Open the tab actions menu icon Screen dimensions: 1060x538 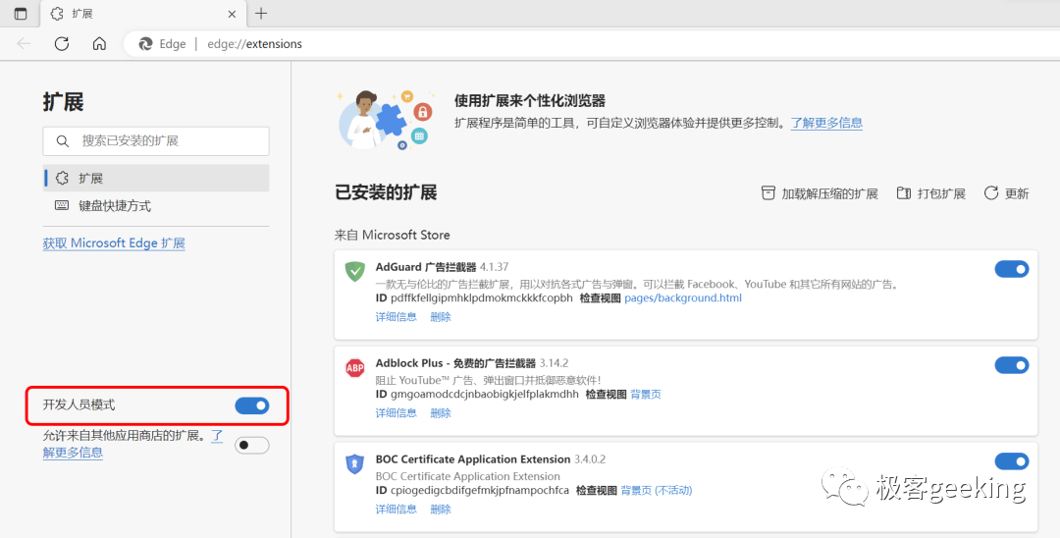pos(21,14)
